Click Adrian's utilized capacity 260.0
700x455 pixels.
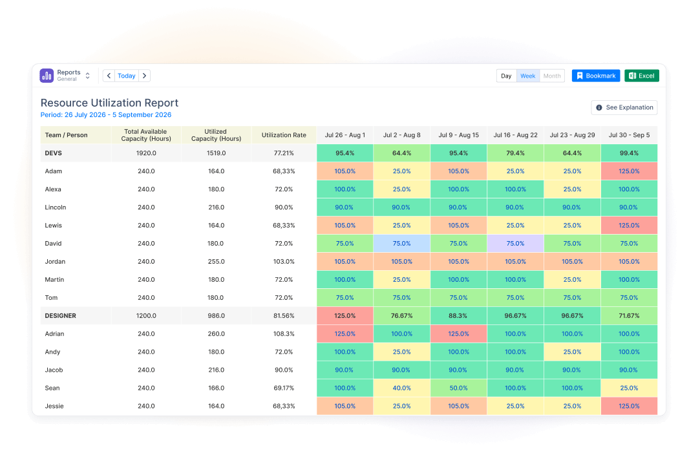(x=216, y=333)
